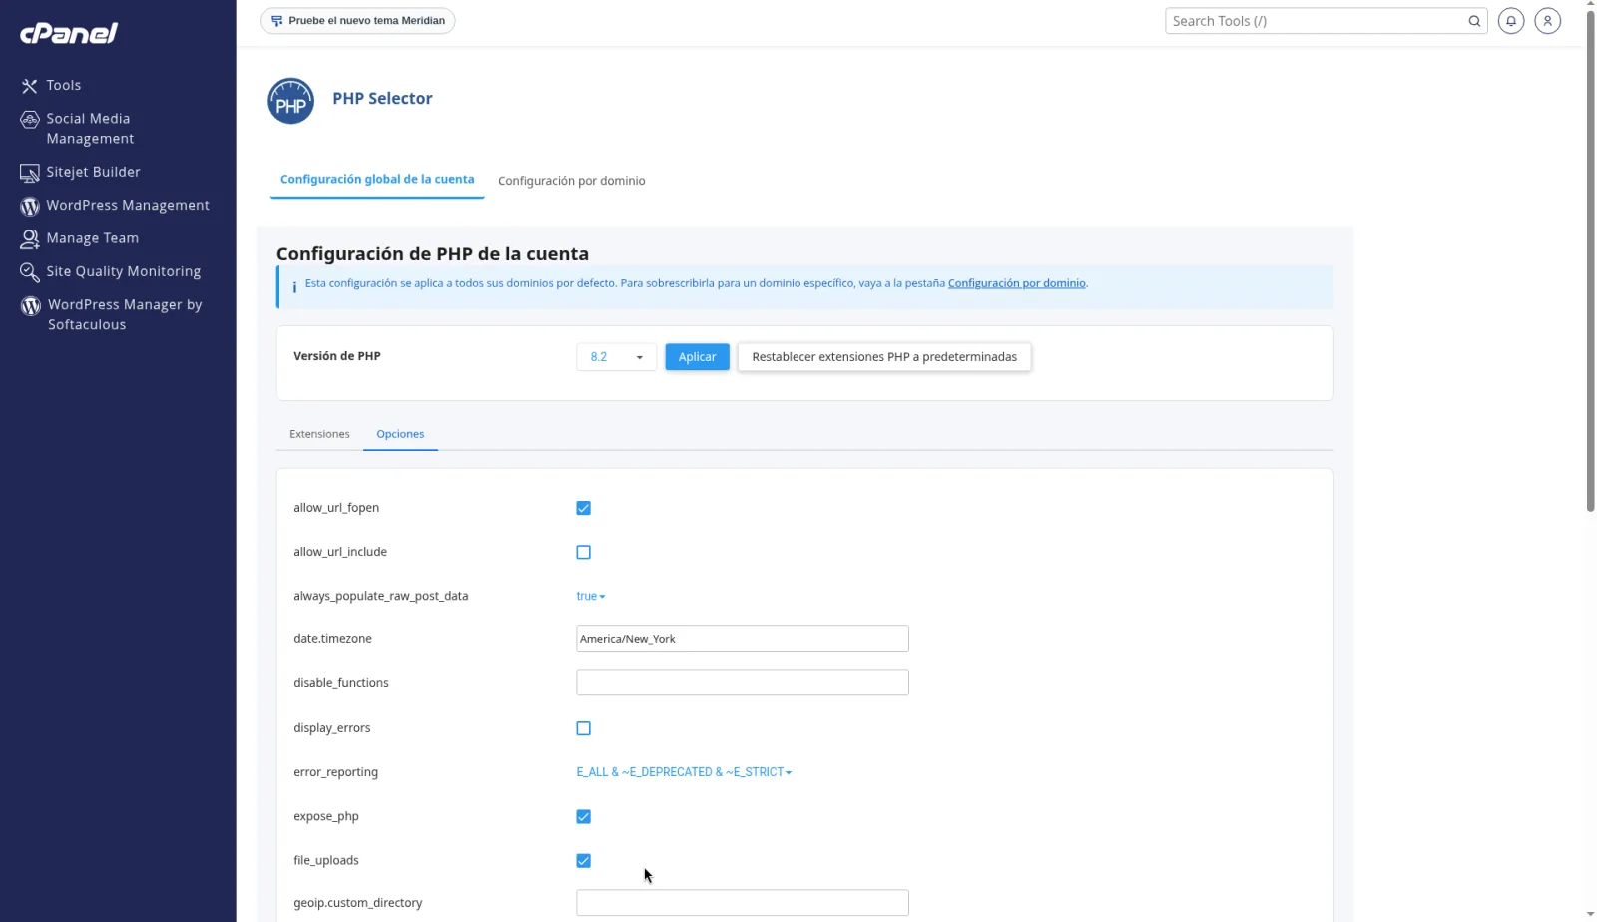Click the Site Quality Monitoring icon
The width and height of the screenshot is (1597, 922).
[30, 272]
